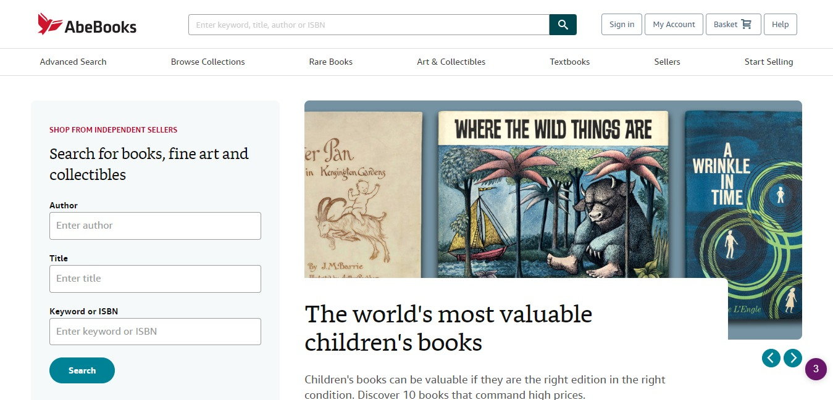This screenshot has width=833, height=400.
Task: Click into the Title field
Action: [155, 279]
